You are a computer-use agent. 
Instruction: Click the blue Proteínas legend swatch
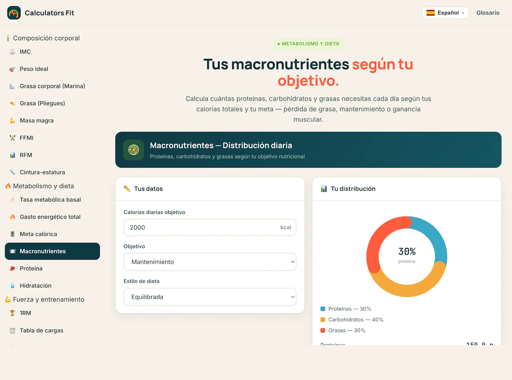(x=323, y=309)
